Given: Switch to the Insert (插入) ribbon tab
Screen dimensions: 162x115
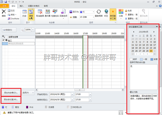Looking at the screenshot, I should coord(22,6).
